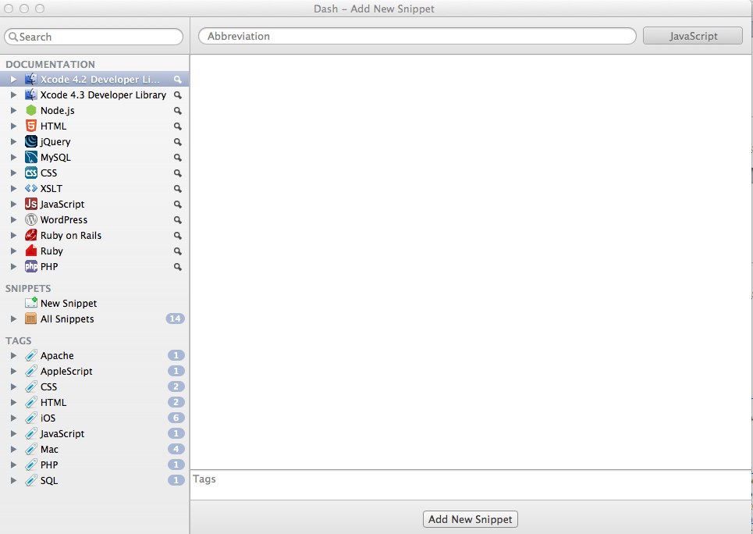Open the JavaScript language dropdown button
Image resolution: width=753 pixels, height=534 pixels.
[x=693, y=36]
